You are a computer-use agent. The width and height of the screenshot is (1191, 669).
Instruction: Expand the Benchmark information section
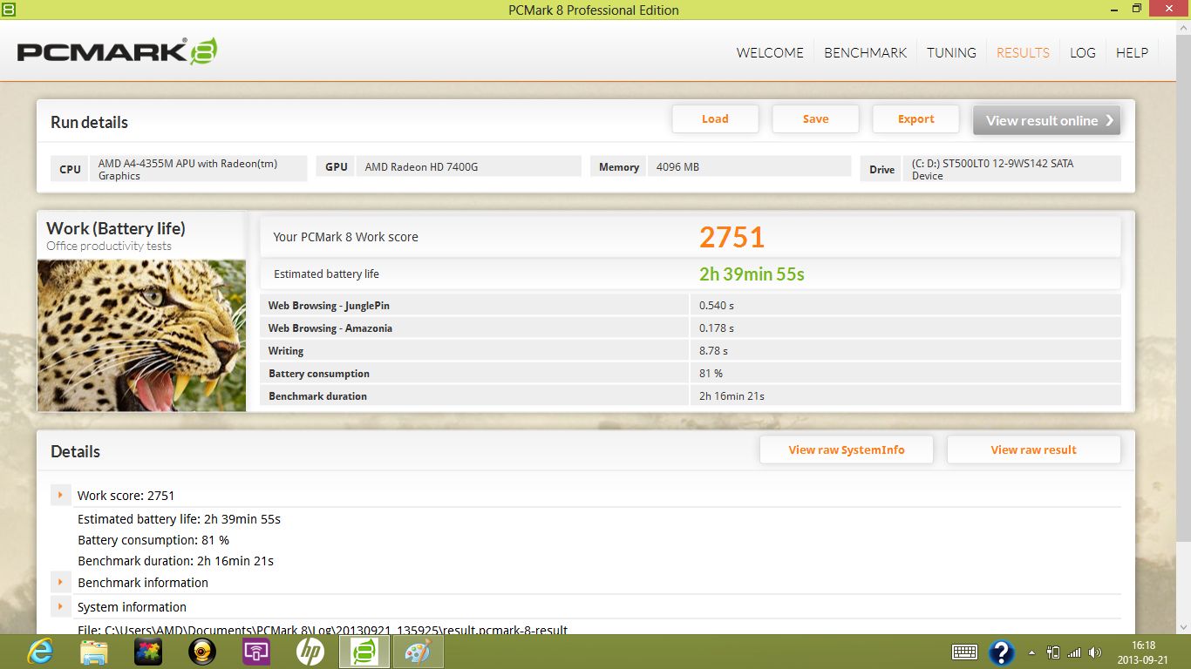(60, 582)
